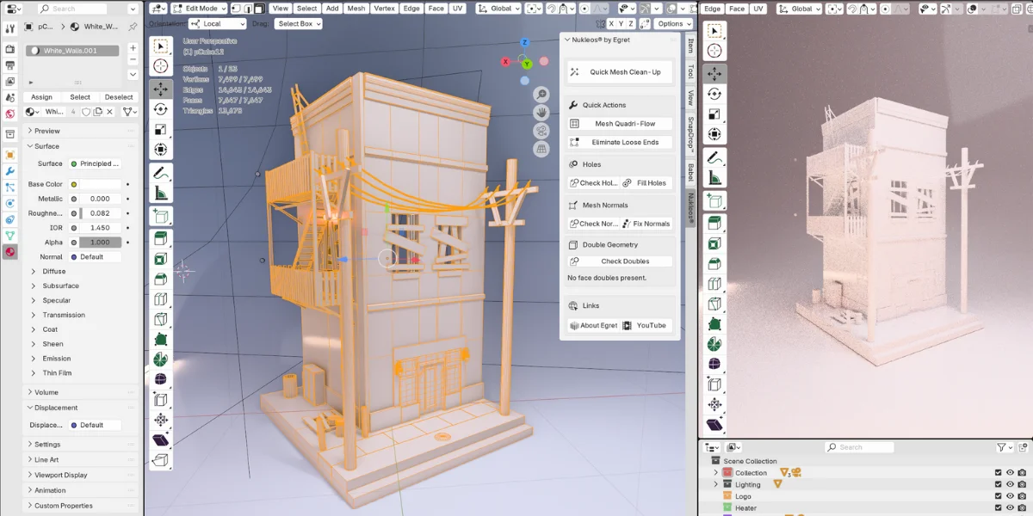This screenshot has width=1033, height=516.
Task: Disable render visibility for Heater object
Action: click(1021, 506)
